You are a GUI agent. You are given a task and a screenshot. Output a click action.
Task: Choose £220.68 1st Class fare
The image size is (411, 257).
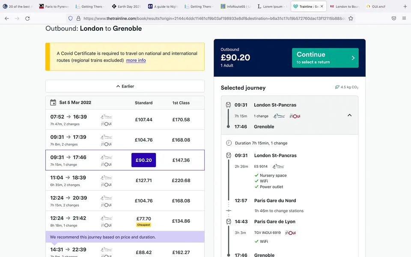point(181,180)
